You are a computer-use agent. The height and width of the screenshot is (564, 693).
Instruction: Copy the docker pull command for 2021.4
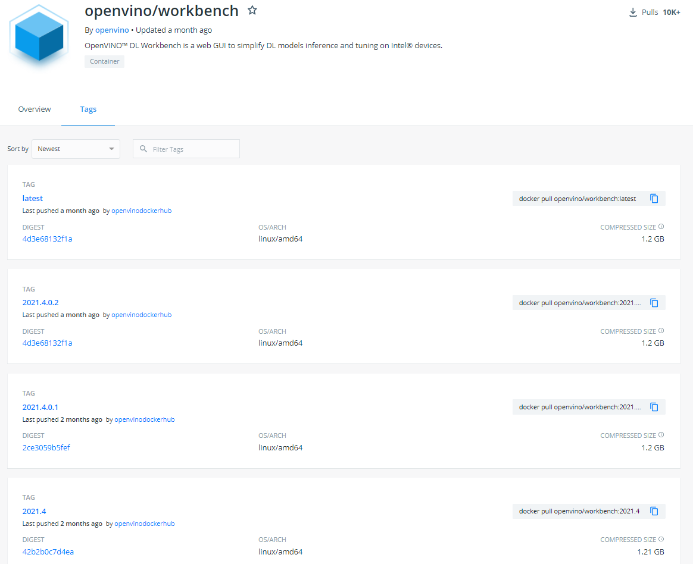(x=654, y=511)
